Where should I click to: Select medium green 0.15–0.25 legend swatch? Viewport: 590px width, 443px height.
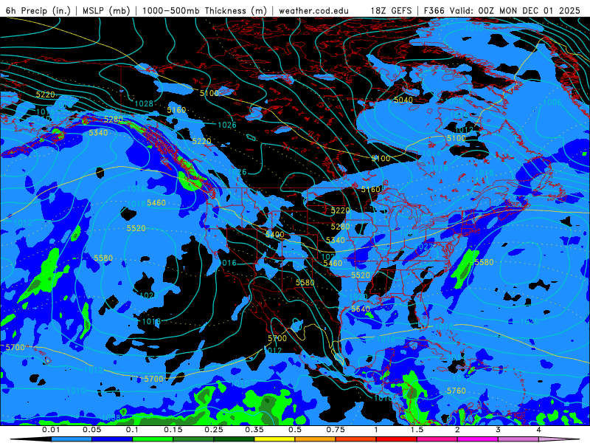pyautogui.click(x=193, y=439)
